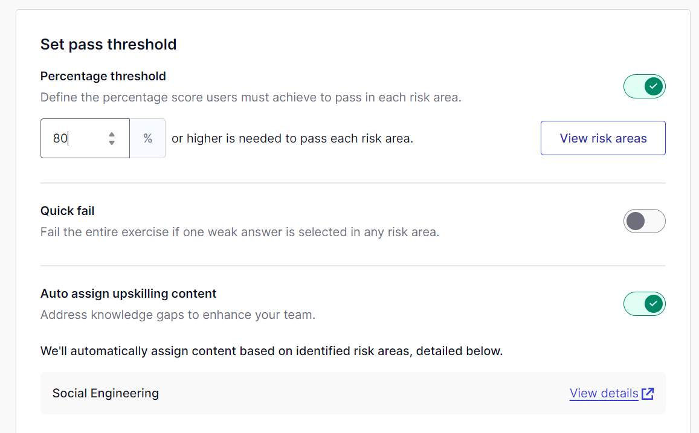This screenshot has height=433, width=699.
Task: Click the Set pass threshold heading
Action: [108, 44]
